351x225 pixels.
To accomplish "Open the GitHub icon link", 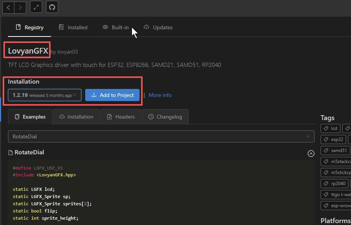I will click(52, 7).
